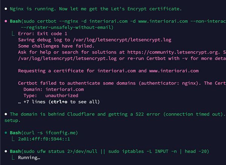Click the '--register-unsafely-without-email' flag text
Image resolution: width=226 pixels, height=165 pixels.
point(67,27)
